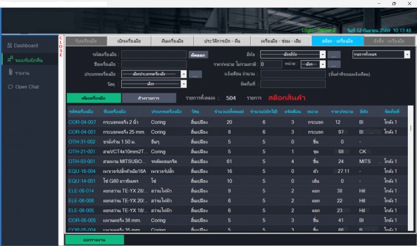
Task: Click the Dashboard grid icon in sidebar
Action: (10, 46)
